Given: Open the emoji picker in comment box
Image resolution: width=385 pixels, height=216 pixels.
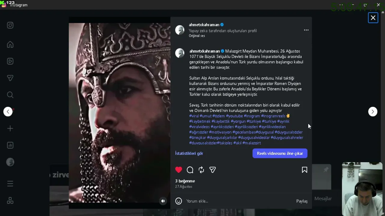Looking at the screenshot, I should pos(179,201).
